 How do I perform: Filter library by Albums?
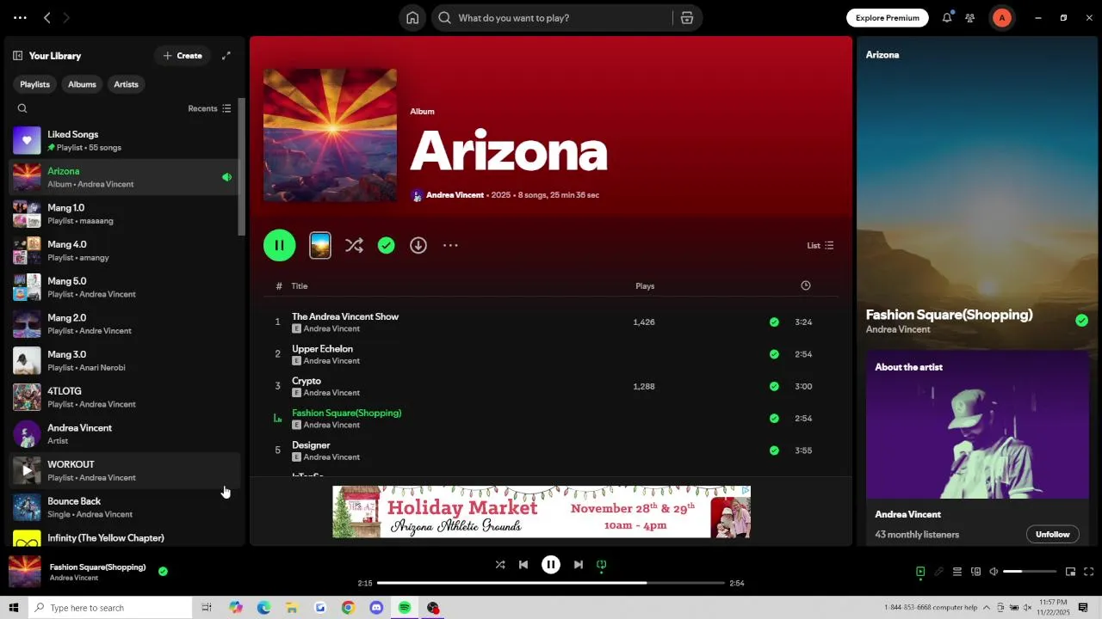pos(82,84)
